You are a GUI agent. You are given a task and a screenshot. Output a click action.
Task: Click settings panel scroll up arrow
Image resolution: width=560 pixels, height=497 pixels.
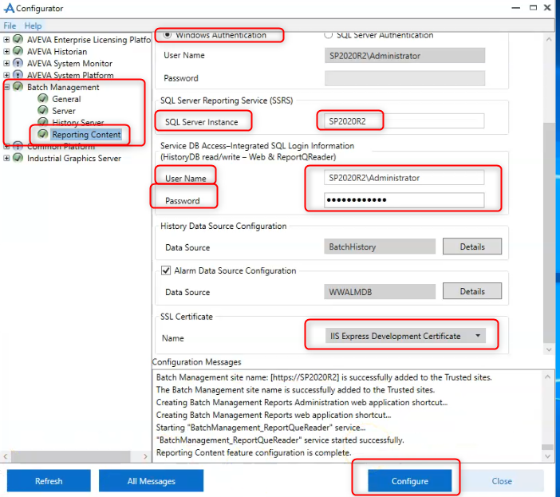click(x=549, y=39)
